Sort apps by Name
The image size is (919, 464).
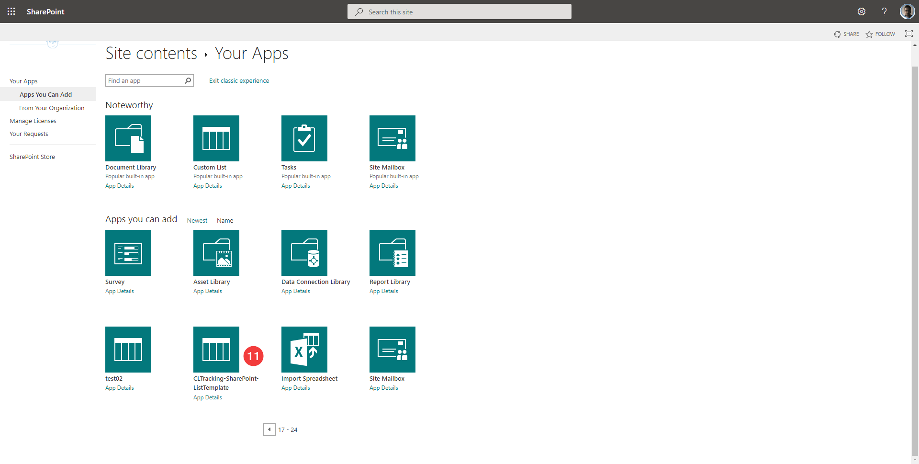[x=225, y=221]
